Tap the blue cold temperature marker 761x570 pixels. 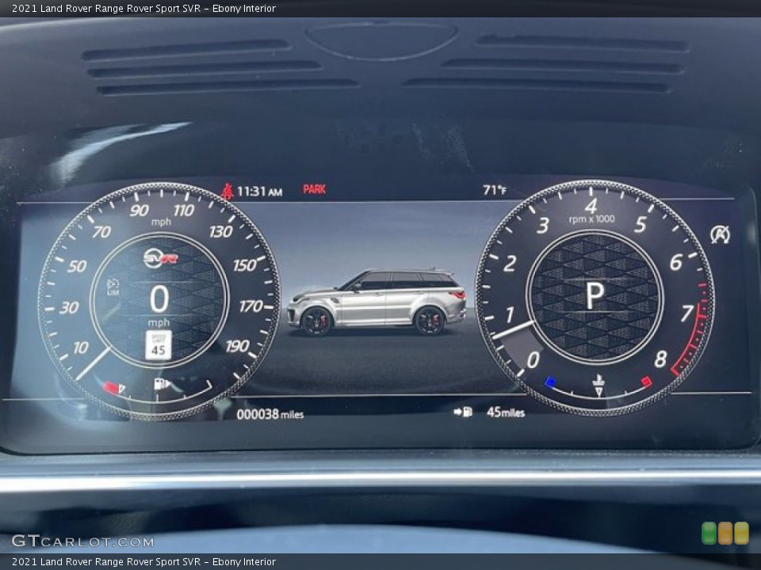(x=550, y=382)
